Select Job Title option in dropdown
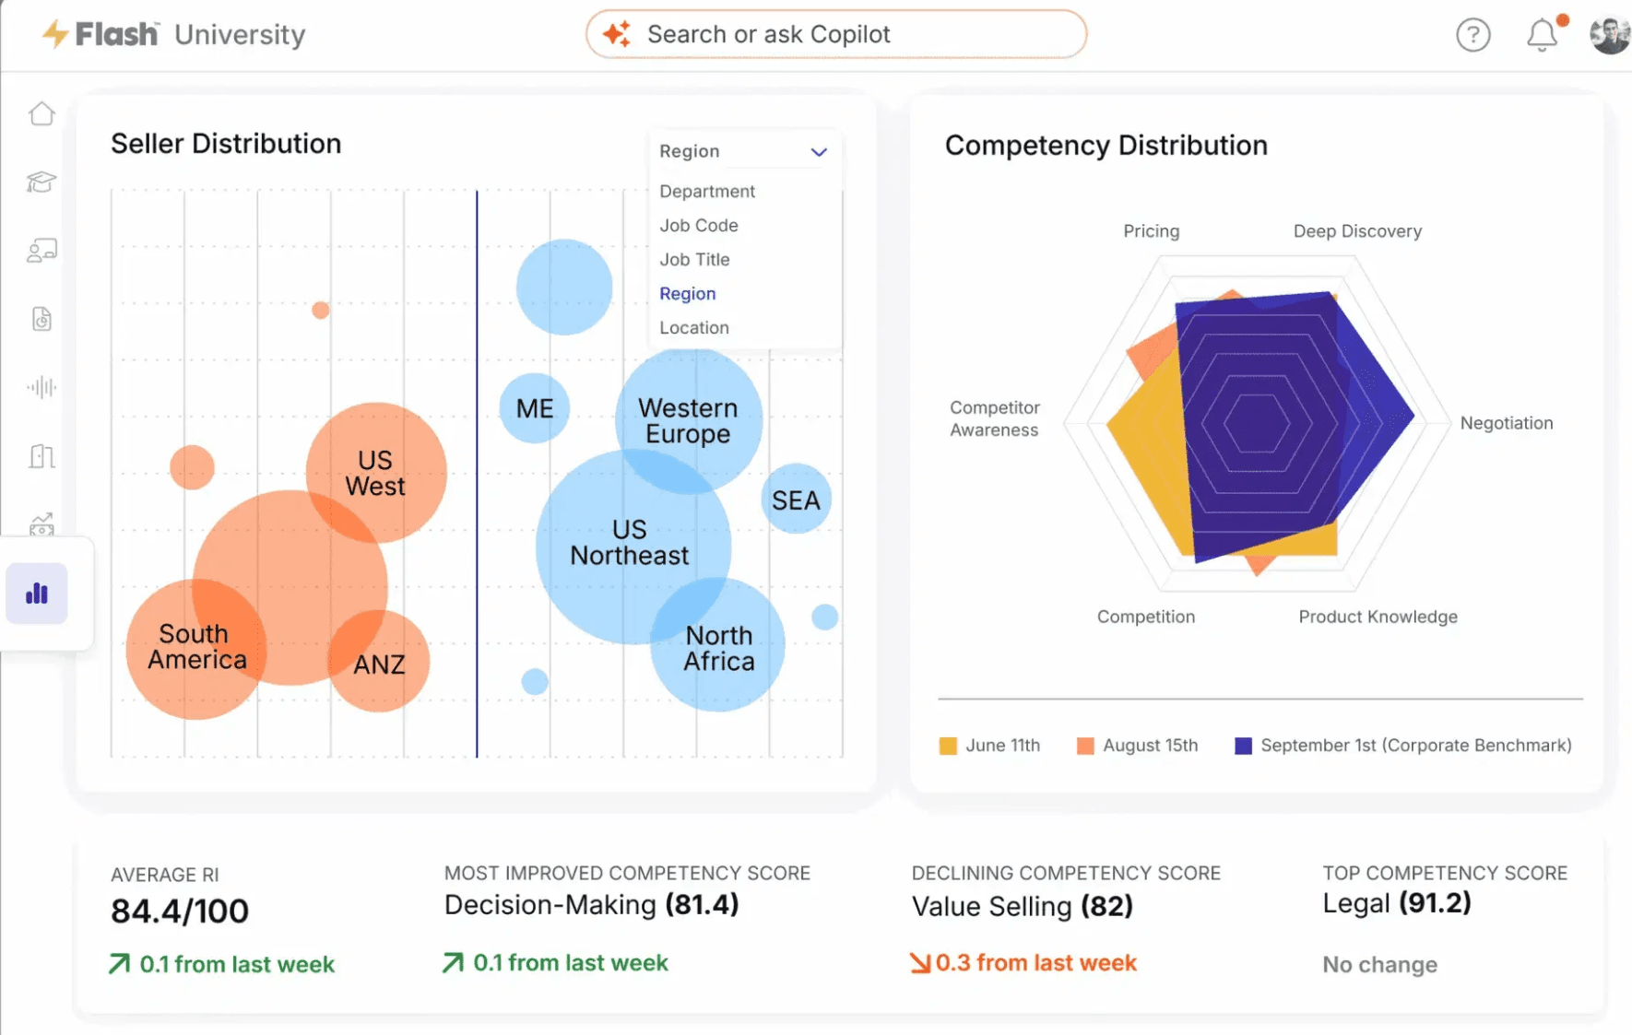Viewport: 1632px width, 1035px height. (694, 259)
